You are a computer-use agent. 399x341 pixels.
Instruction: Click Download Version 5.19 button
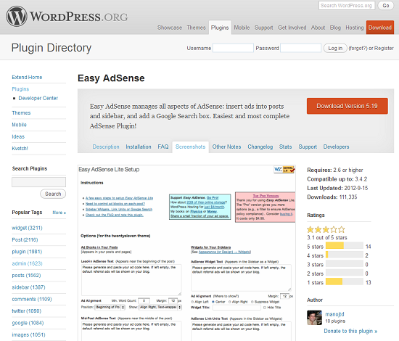tap(347, 106)
